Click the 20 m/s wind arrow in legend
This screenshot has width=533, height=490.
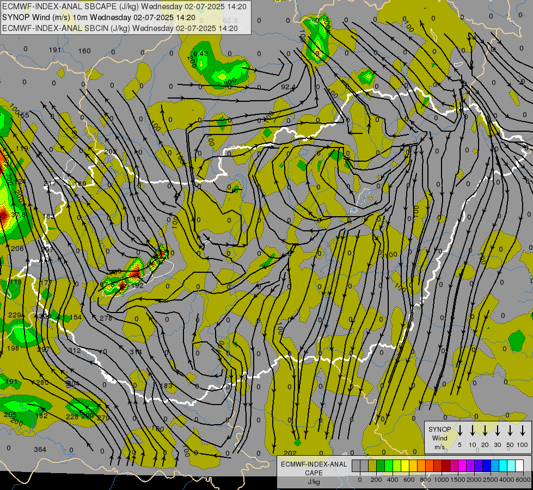[x=485, y=431]
